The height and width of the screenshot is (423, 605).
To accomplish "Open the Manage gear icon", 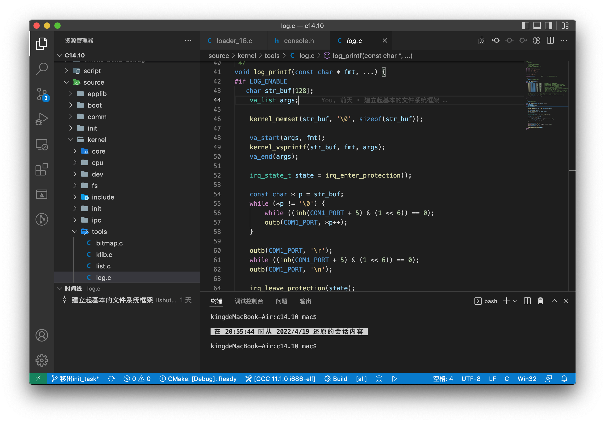I will coord(42,360).
